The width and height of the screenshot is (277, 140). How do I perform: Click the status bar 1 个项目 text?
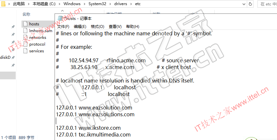(8, 137)
